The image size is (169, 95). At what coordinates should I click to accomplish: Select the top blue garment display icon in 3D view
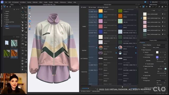click(30, 8)
